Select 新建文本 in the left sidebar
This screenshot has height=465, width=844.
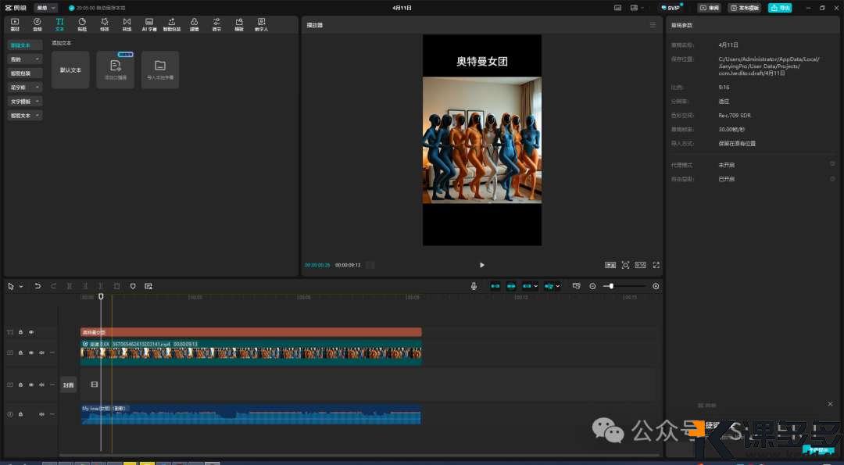21,45
